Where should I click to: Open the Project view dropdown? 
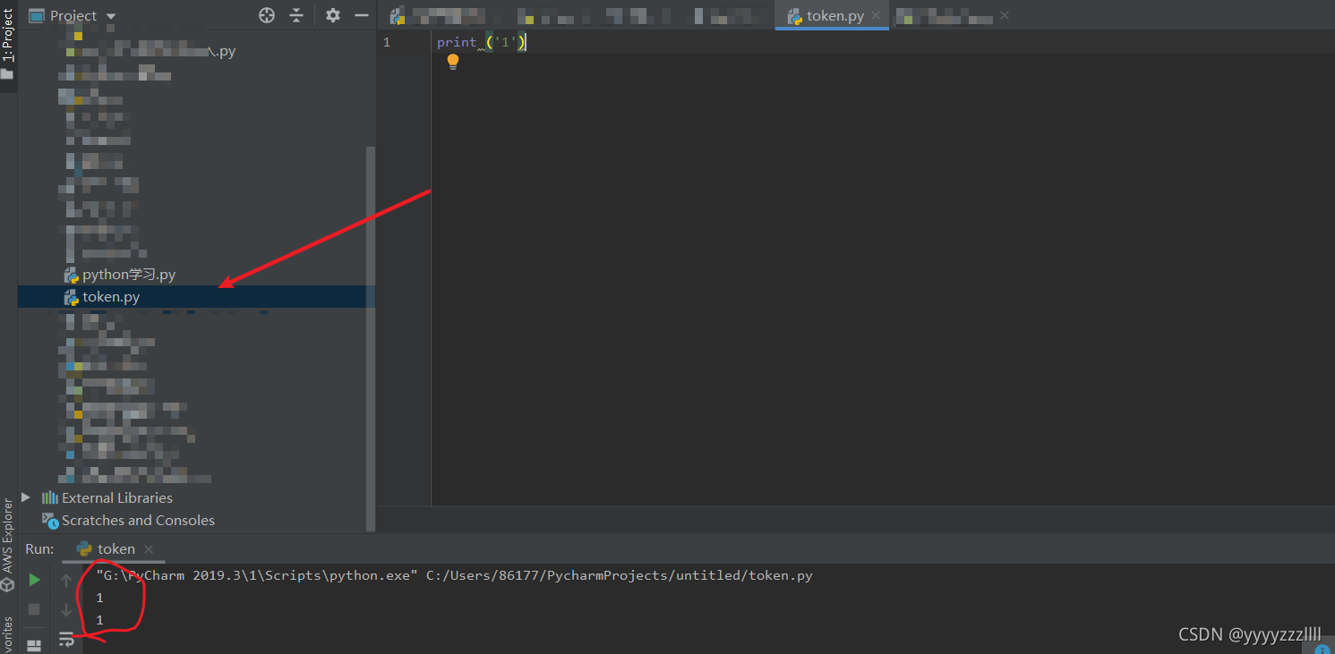pos(111,16)
